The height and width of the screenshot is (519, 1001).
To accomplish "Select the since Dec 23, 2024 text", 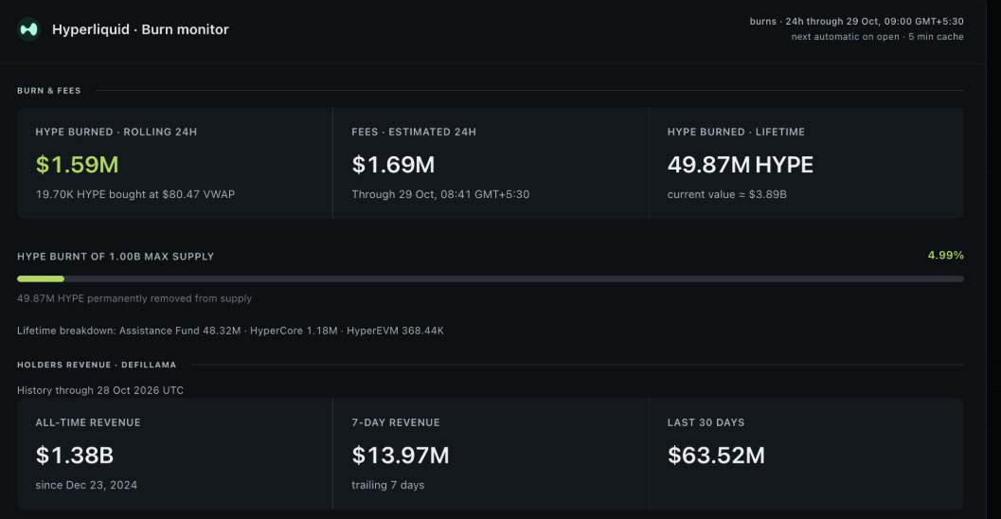I will coord(86,485).
